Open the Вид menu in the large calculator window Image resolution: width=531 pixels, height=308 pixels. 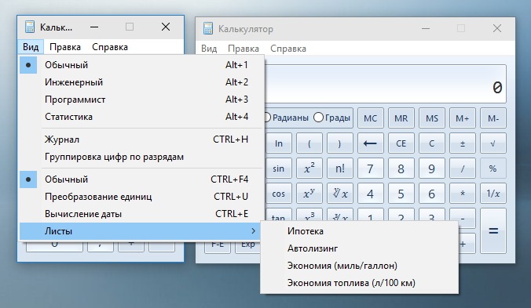209,49
